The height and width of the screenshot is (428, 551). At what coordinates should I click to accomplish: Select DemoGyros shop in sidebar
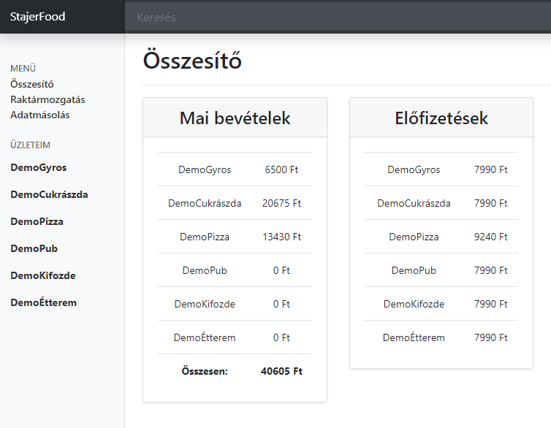38,167
